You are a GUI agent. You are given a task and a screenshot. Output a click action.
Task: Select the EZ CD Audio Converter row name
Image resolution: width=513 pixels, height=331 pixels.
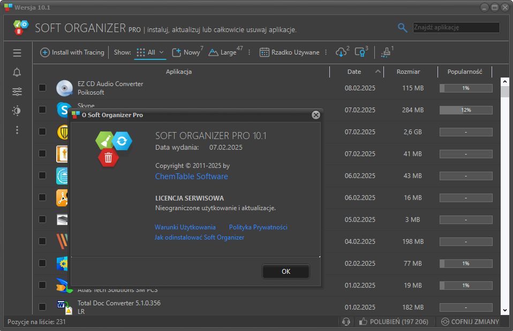tap(110, 84)
